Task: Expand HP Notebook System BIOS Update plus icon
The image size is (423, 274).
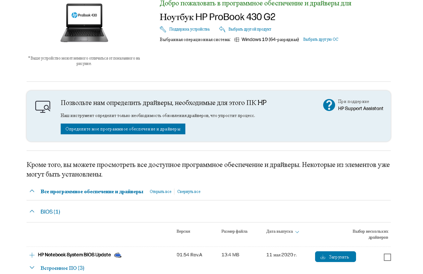Action: pyautogui.click(x=32, y=255)
